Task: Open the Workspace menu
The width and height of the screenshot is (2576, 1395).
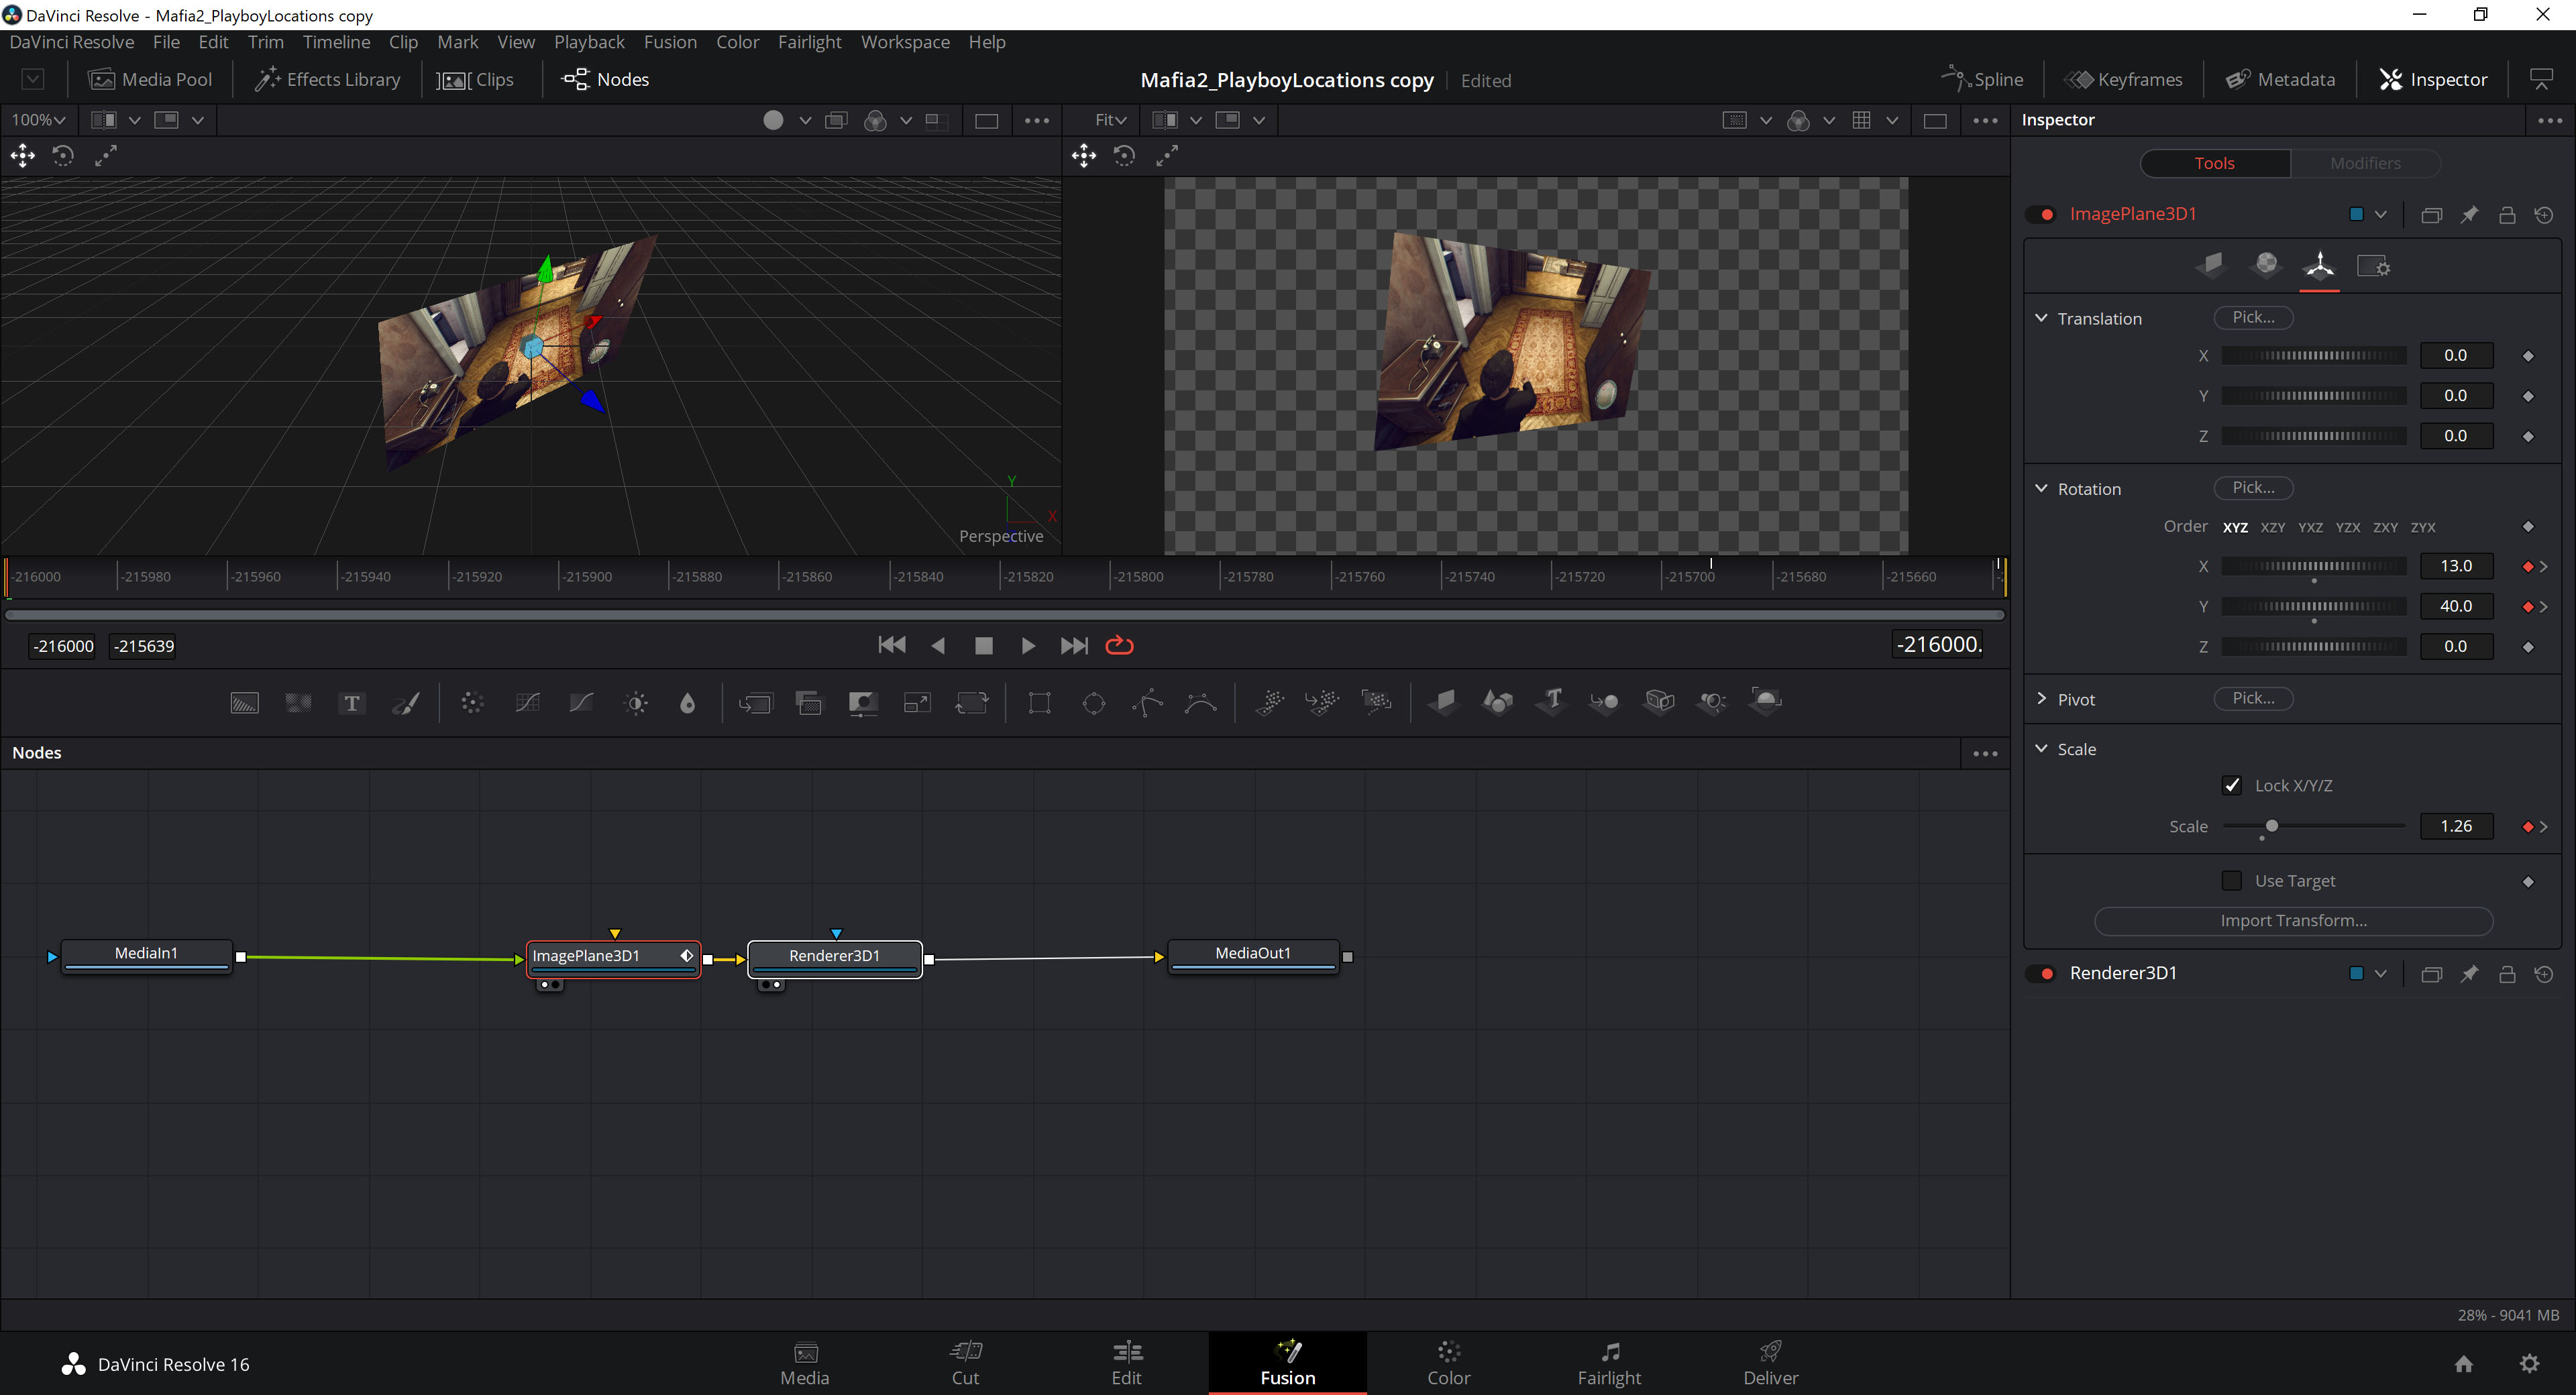Action: tap(905, 42)
